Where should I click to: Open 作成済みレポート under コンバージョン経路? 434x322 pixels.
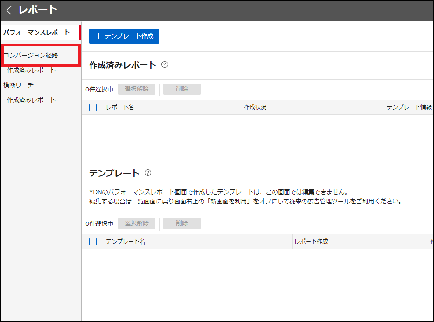31,70
